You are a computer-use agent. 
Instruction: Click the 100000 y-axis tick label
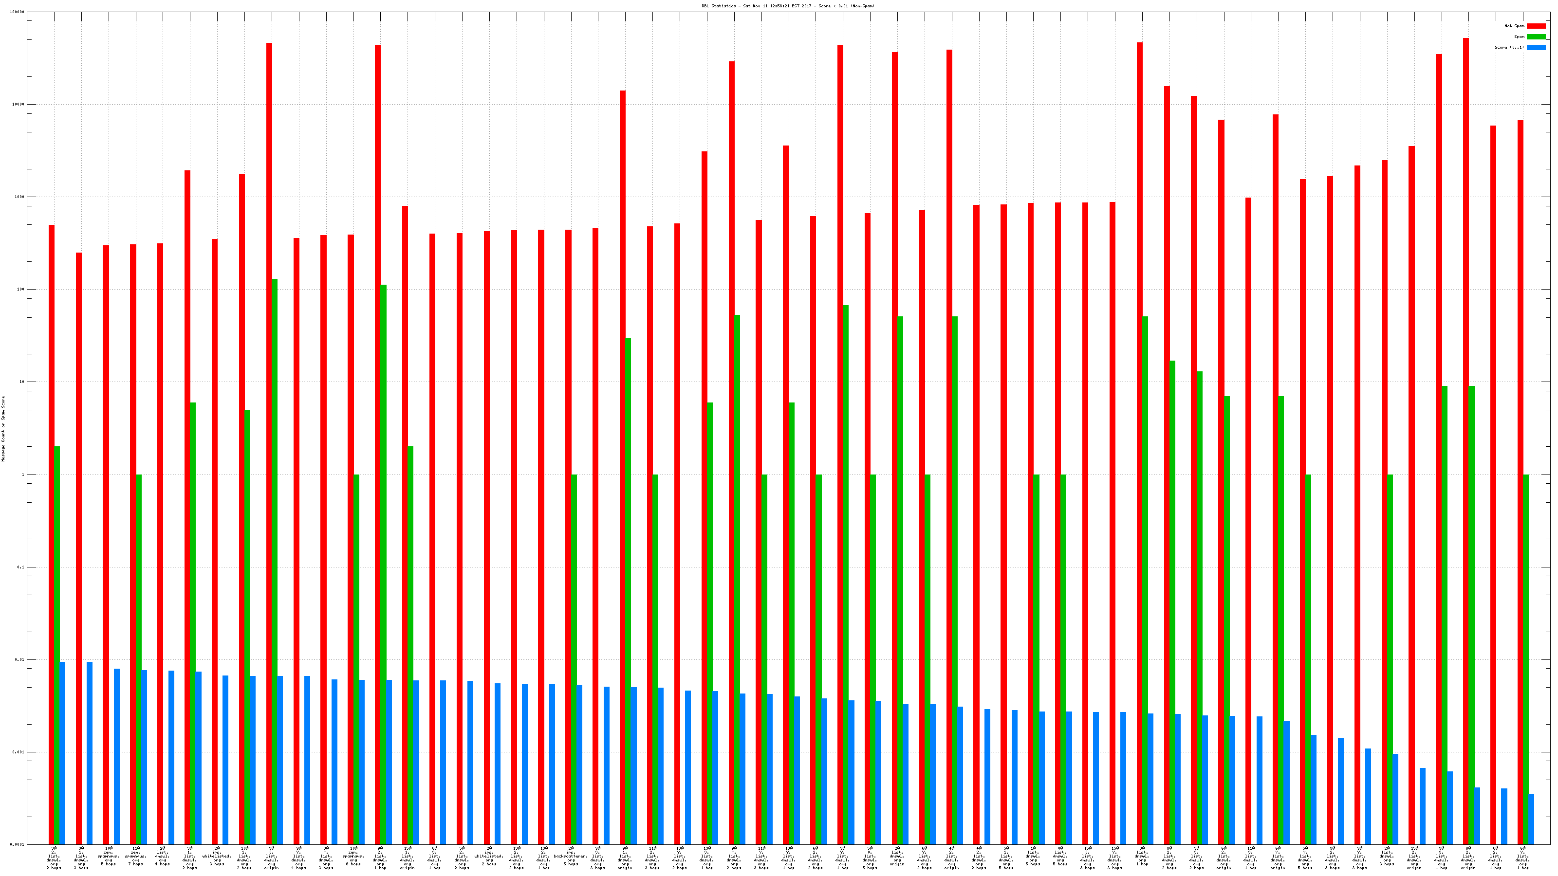(18, 12)
